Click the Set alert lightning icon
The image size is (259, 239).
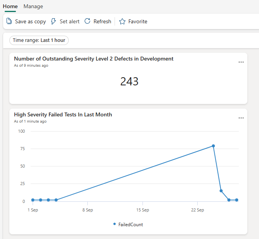pyautogui.click(x=54, y=21)
